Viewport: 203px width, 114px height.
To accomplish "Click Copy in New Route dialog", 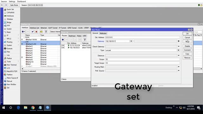I will coord(187,54).
